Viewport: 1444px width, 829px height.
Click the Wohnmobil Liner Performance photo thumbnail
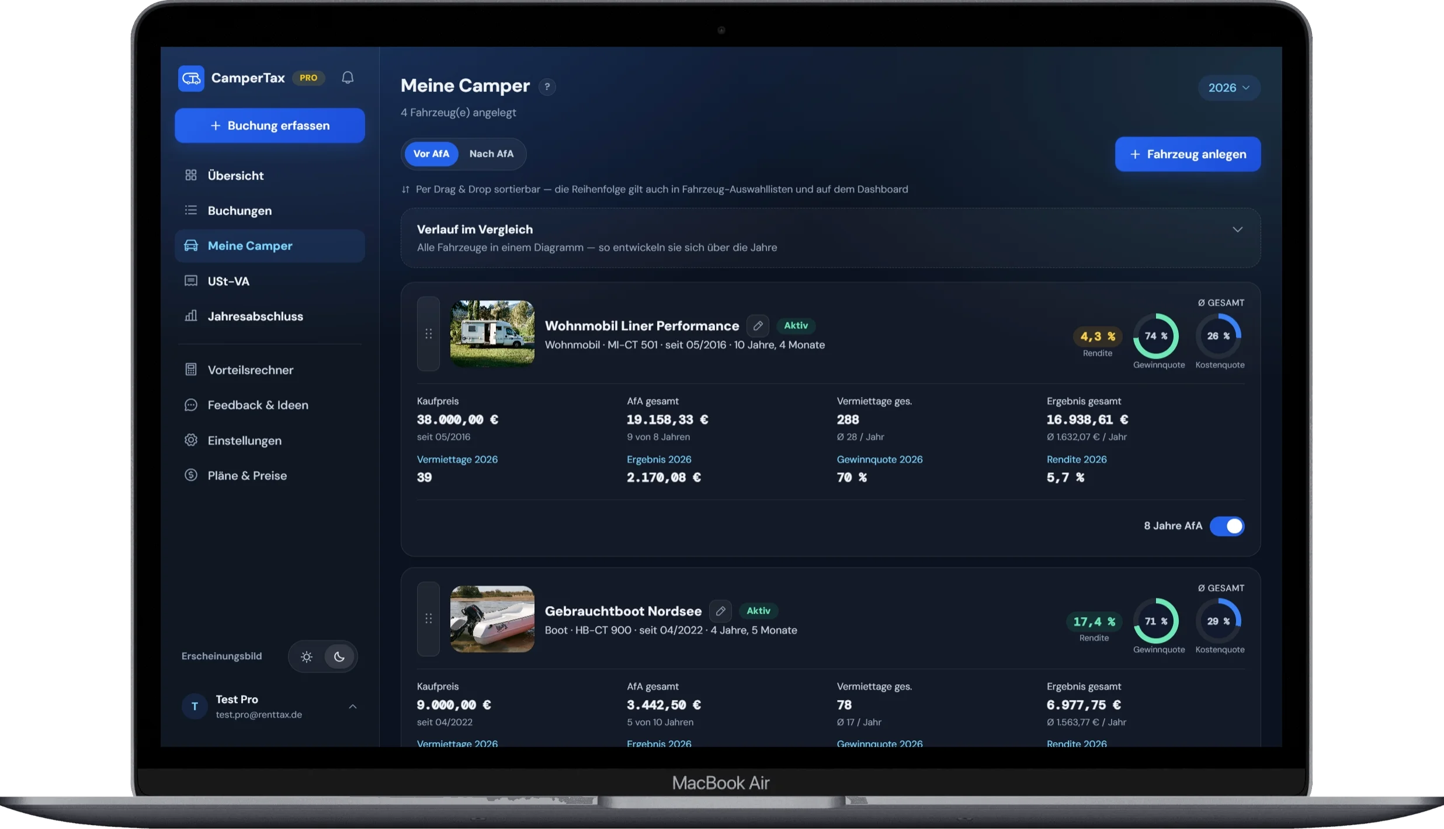pyautogui.click(x=492, y=333)
